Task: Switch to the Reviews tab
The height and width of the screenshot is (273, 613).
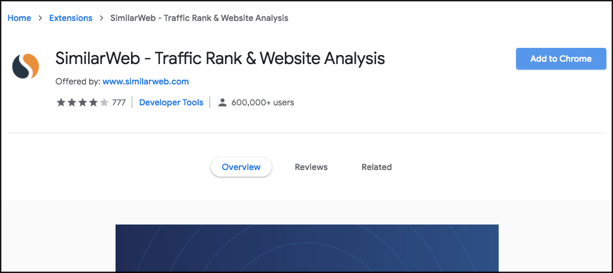Action: [311, 167]
